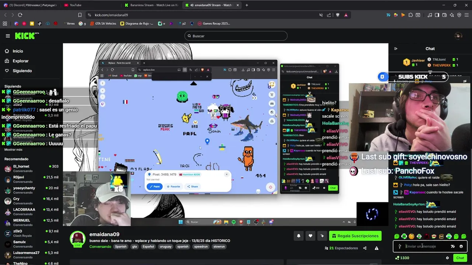
Task: Click the report warning triangle icon
Action: coord(376,248)
